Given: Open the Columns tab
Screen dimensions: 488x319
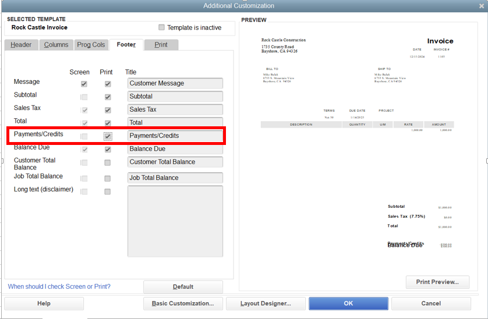Looking at the screenshot, I should tap(56, 45).
